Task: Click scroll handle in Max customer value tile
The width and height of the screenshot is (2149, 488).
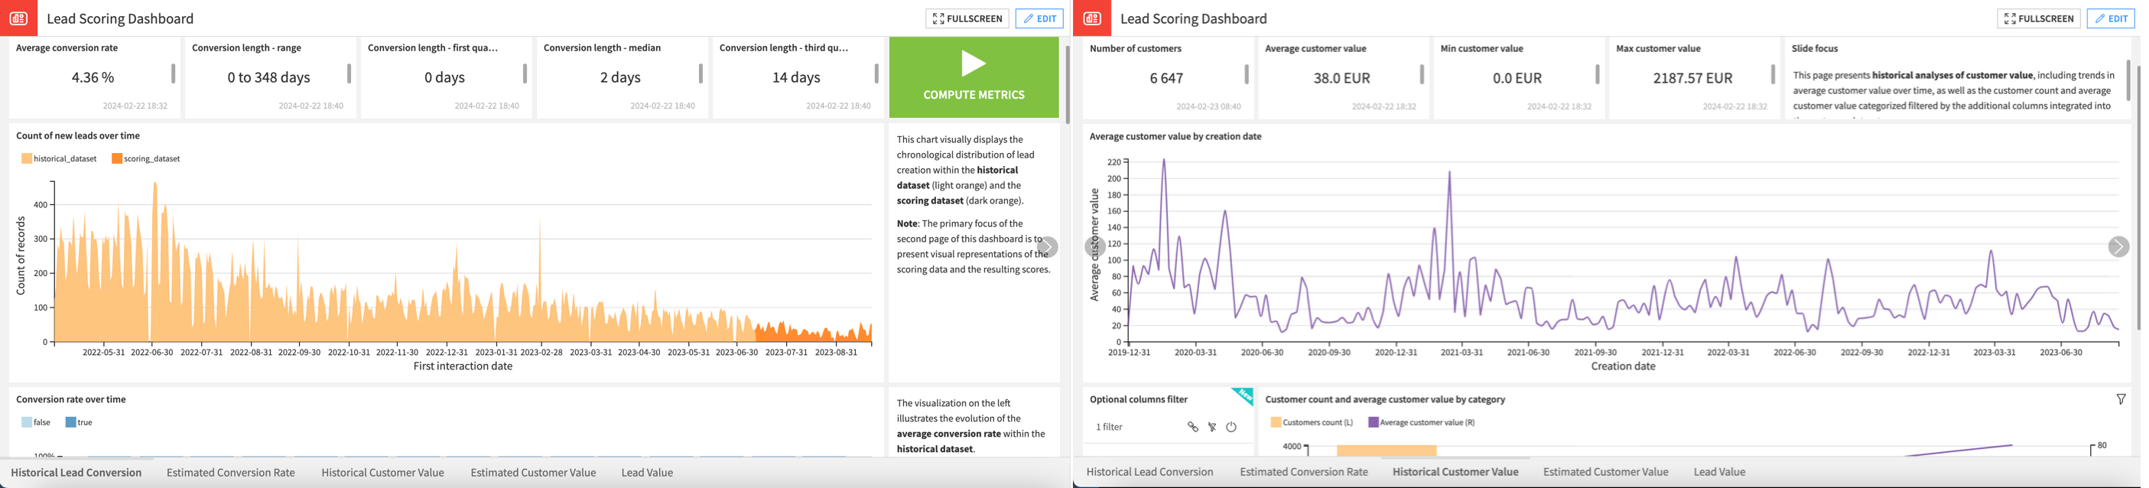Action: click(x=1773, y=74)
